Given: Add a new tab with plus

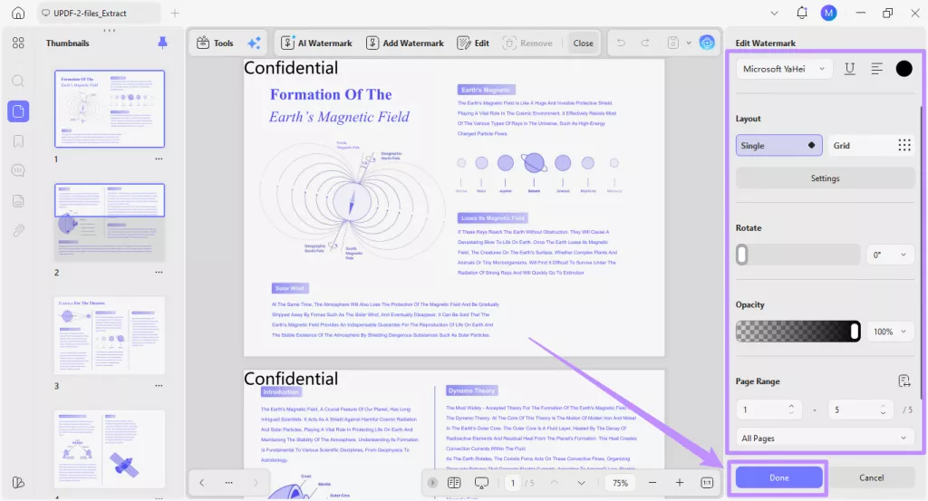Looking at the screenshot, I should (x=175, y=13).
